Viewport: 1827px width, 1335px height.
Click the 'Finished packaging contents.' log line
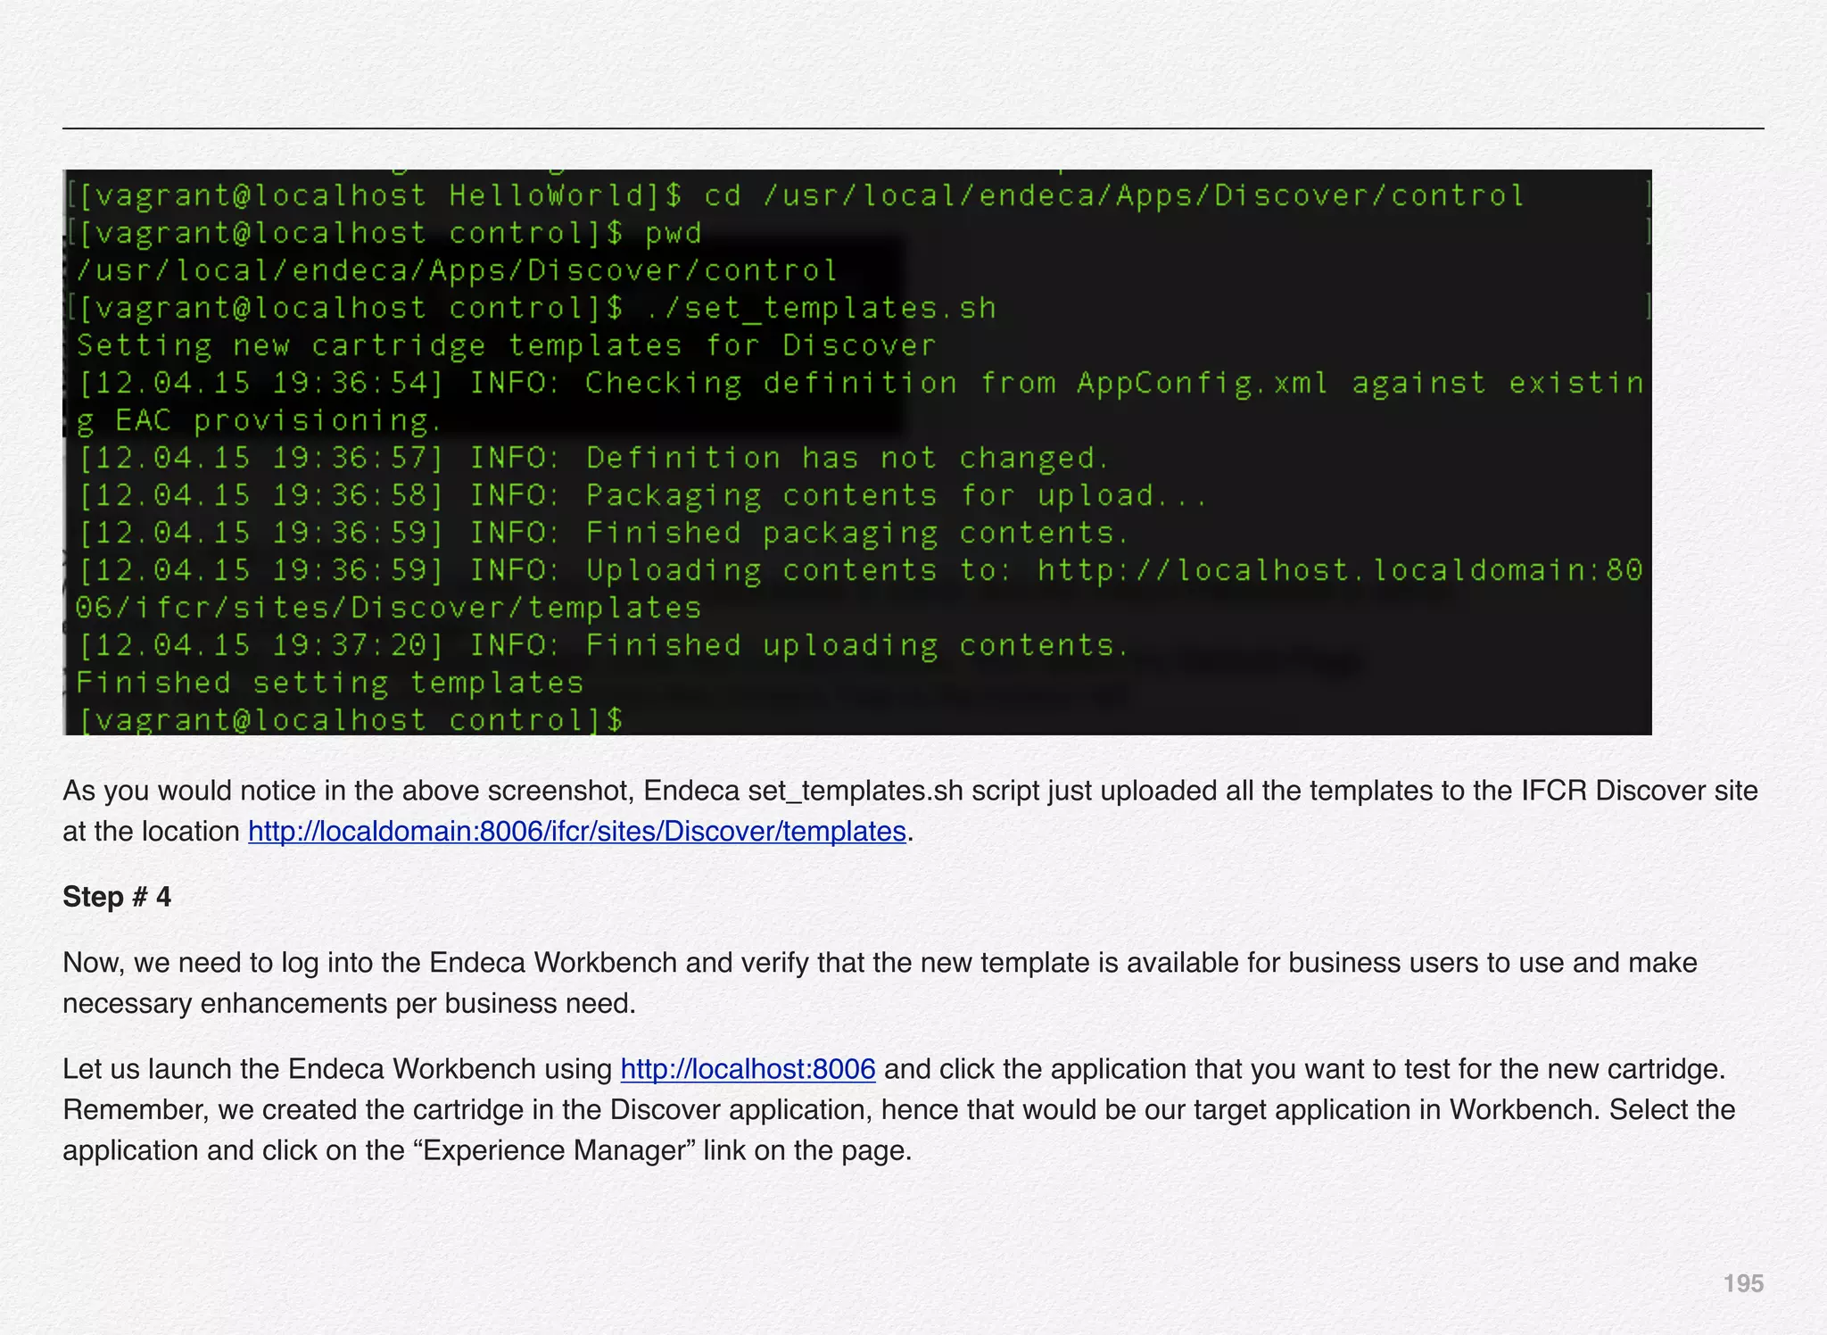pyautogui.click(x=604, y=533)
